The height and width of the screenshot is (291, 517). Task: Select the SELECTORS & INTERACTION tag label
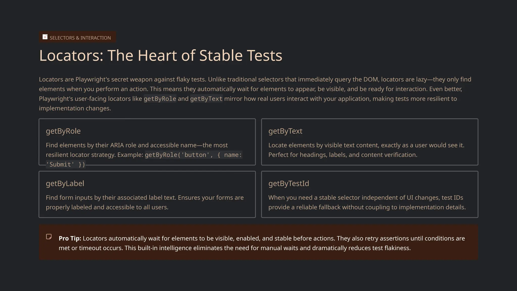(x=80, y=38)
